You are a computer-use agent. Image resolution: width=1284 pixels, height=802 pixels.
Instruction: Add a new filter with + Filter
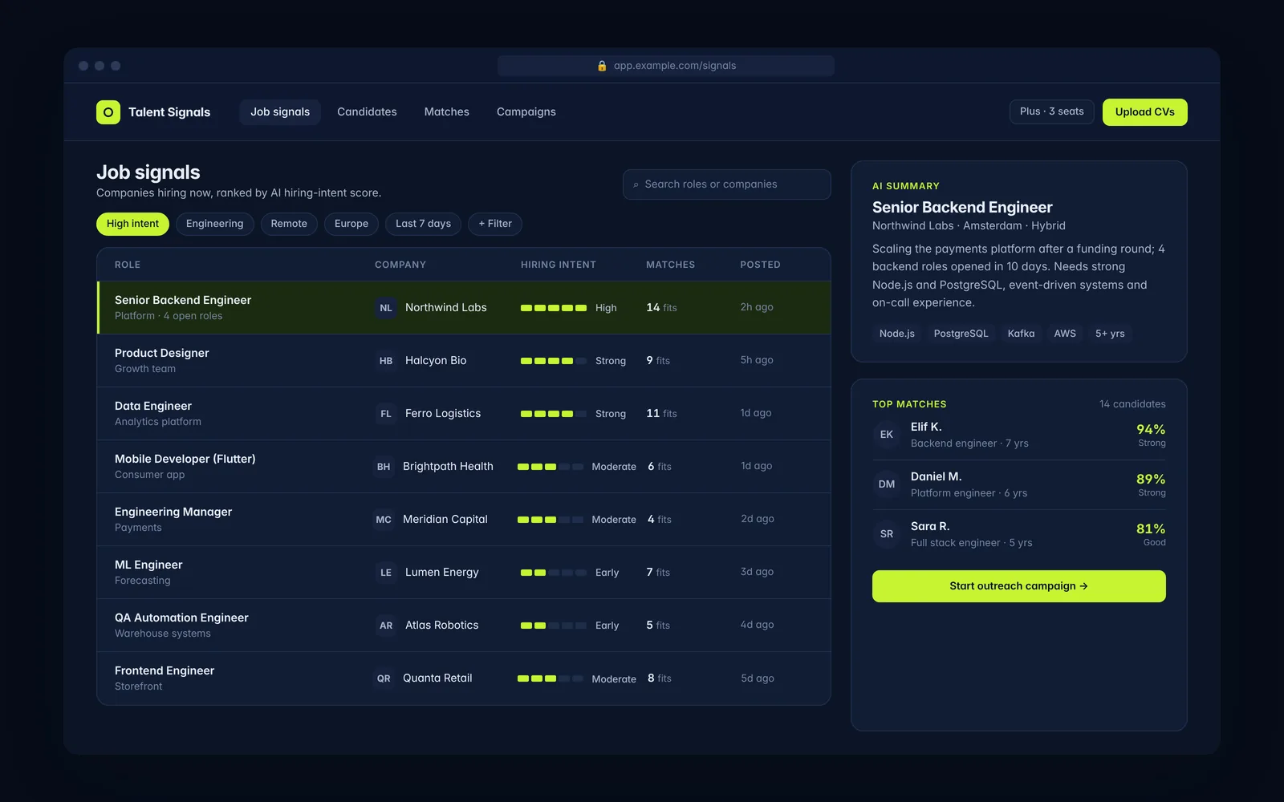(495, 224)
